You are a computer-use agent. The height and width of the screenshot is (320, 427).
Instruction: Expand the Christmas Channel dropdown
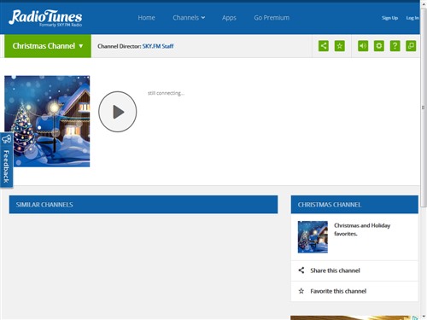point(48,46)
